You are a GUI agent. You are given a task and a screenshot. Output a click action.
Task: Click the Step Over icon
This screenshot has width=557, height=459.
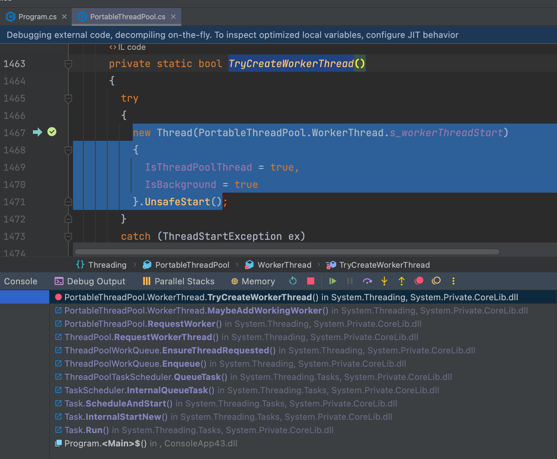(x=367, y=281)
